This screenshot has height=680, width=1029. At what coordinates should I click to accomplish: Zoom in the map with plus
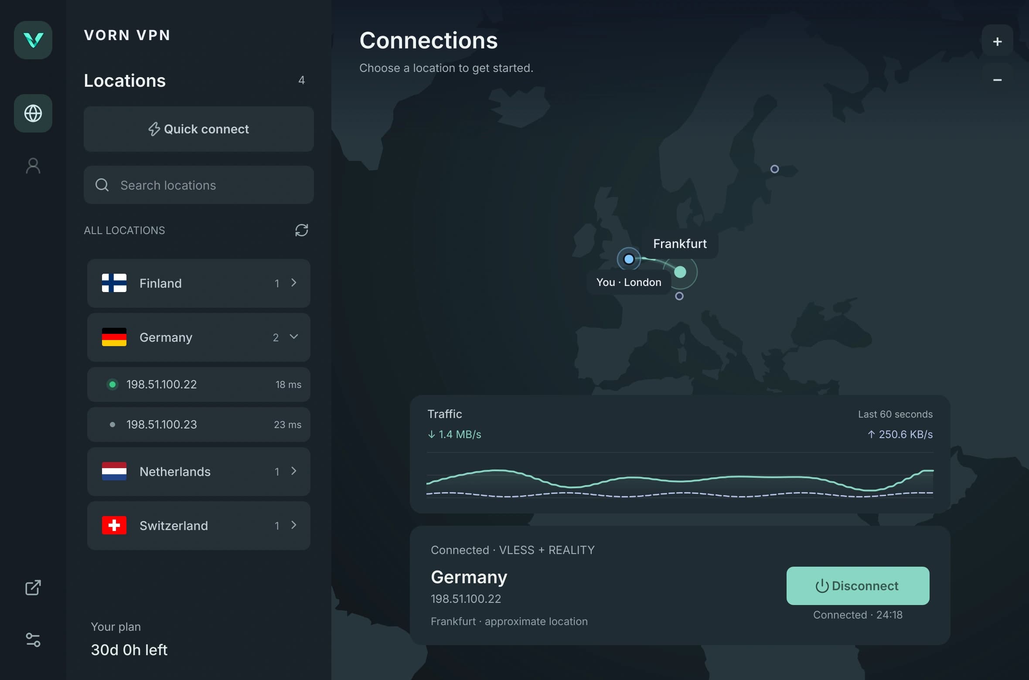click(997, 41)
